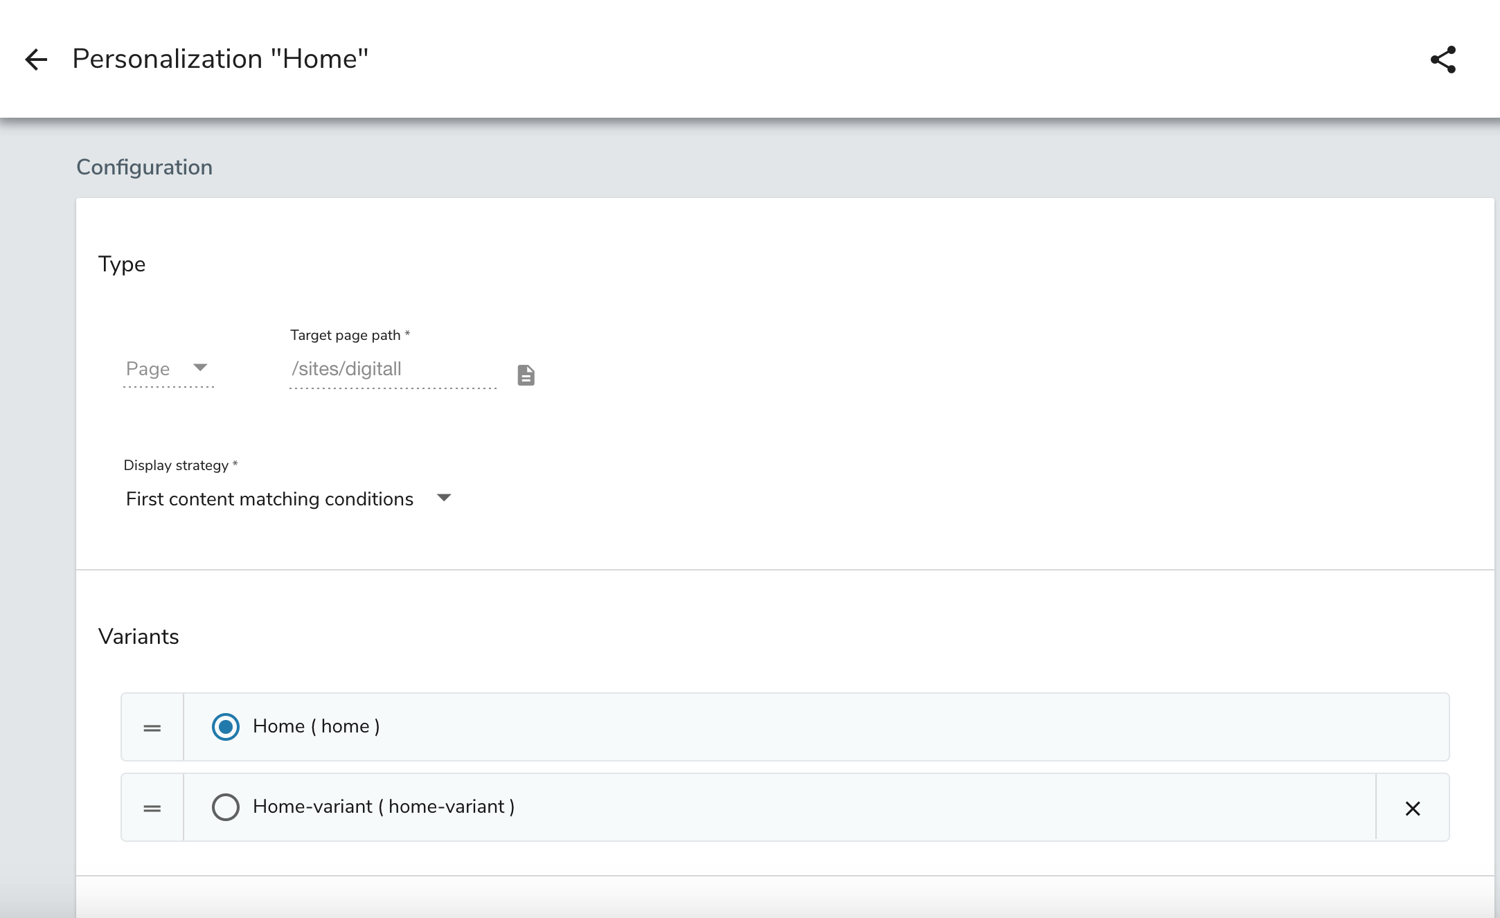This screenshot has width=1500, height=918.
Task: Click the back arrow next to the title
Action: pyautogui.click(x=36, y=60)
